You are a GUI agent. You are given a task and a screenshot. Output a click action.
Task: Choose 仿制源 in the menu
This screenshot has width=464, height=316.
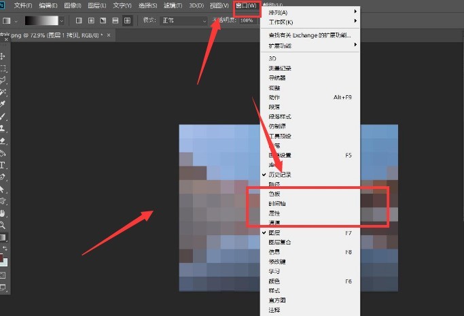(x=310, y=126)
